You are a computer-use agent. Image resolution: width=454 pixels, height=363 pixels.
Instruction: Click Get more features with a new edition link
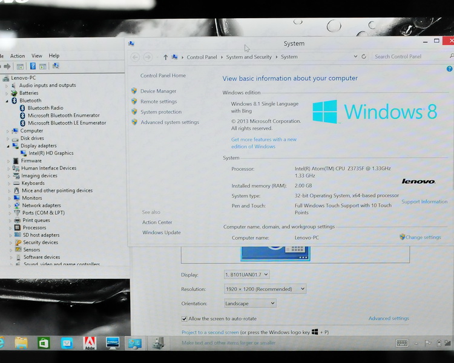264,143
